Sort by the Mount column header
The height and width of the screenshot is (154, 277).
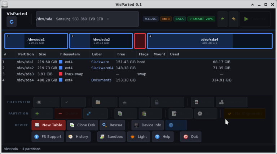click(159, 54)
